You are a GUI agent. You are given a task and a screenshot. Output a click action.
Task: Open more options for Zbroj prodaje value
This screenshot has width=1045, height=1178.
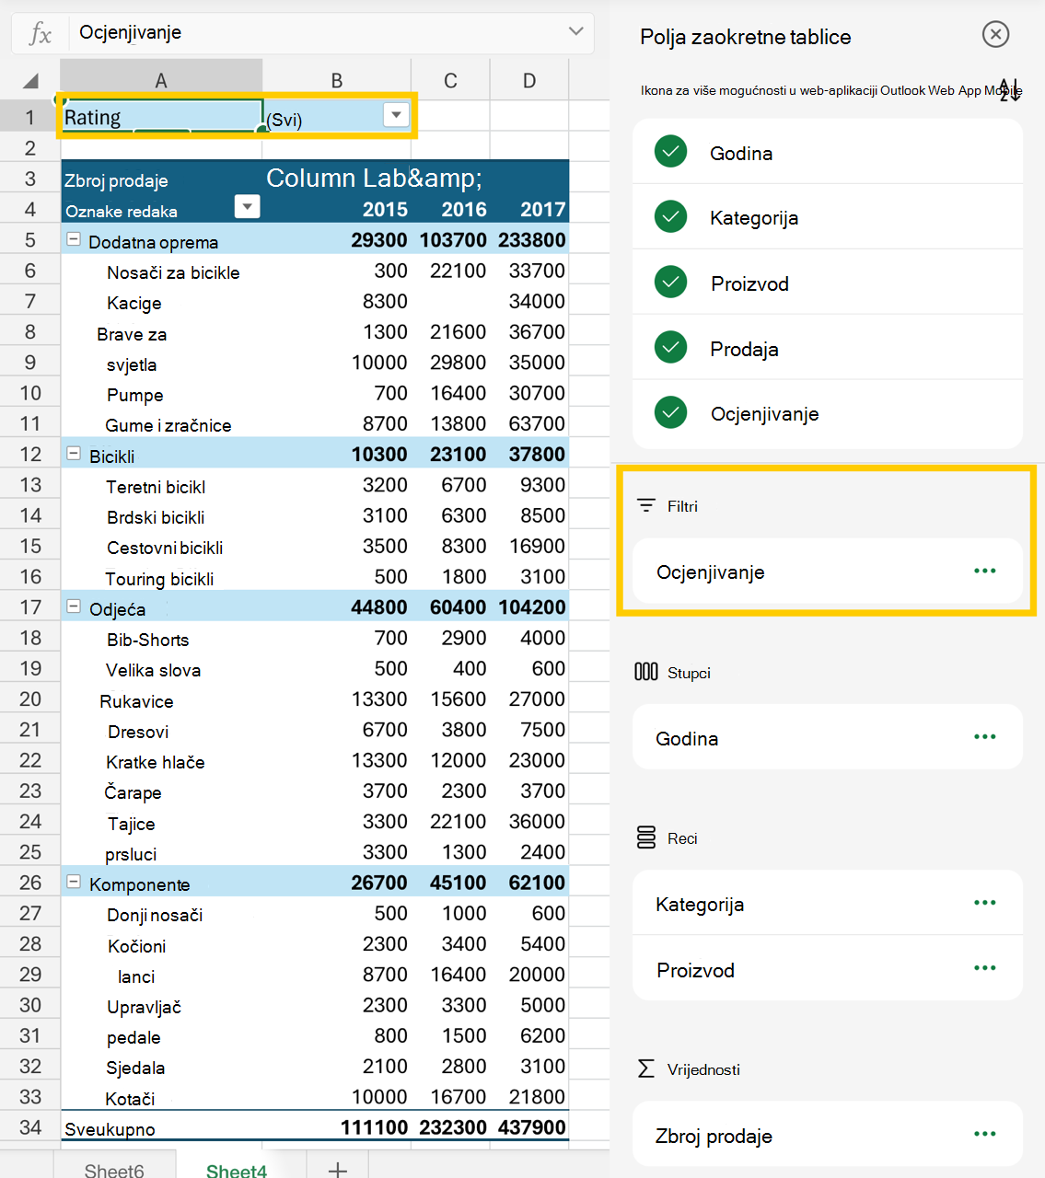point(985,1134)
